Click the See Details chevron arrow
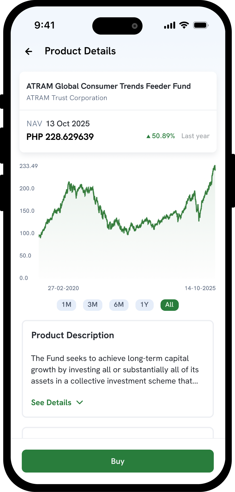Screen dimensions: 235x492 coord(80,402)
